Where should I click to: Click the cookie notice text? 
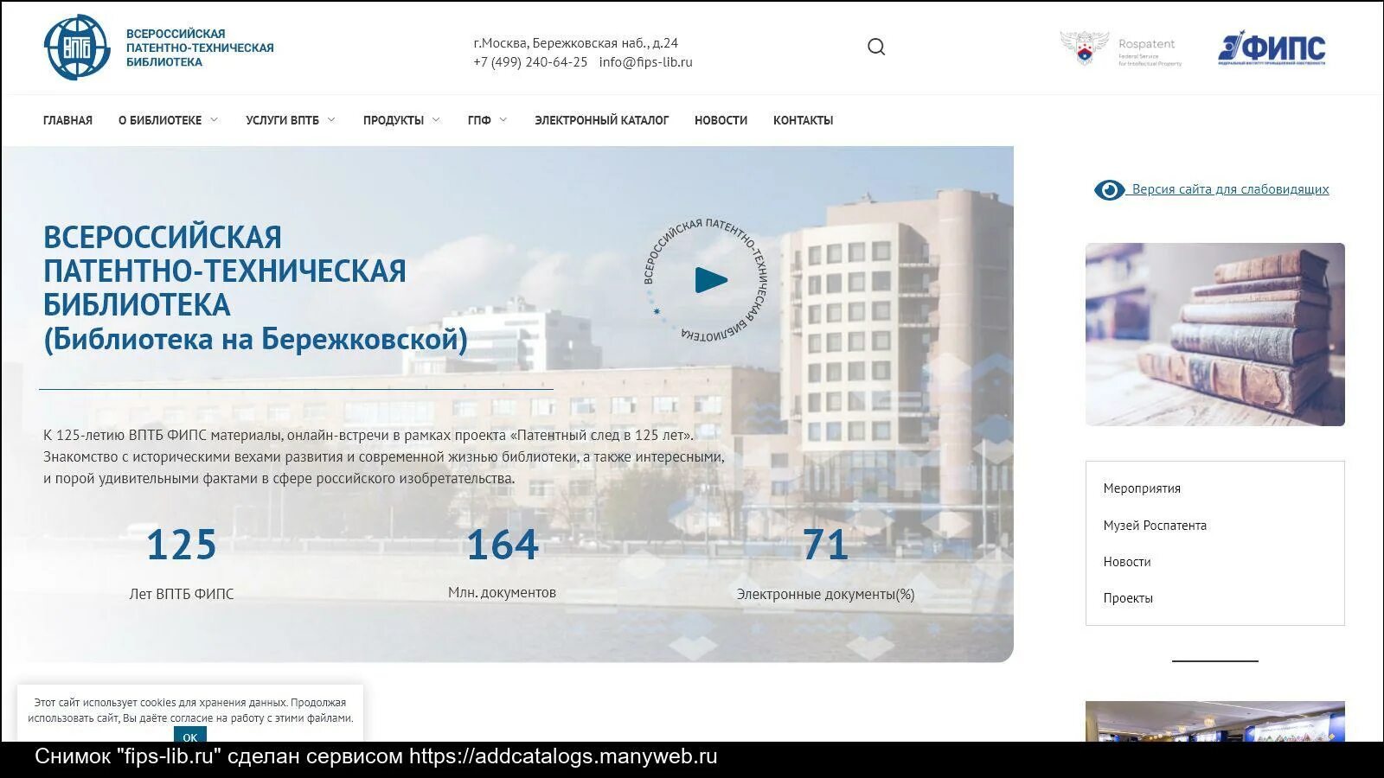coord(190,711)
